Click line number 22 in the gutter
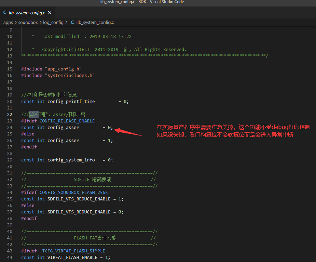This screenshot has width=316, height=262. (10, 115)
